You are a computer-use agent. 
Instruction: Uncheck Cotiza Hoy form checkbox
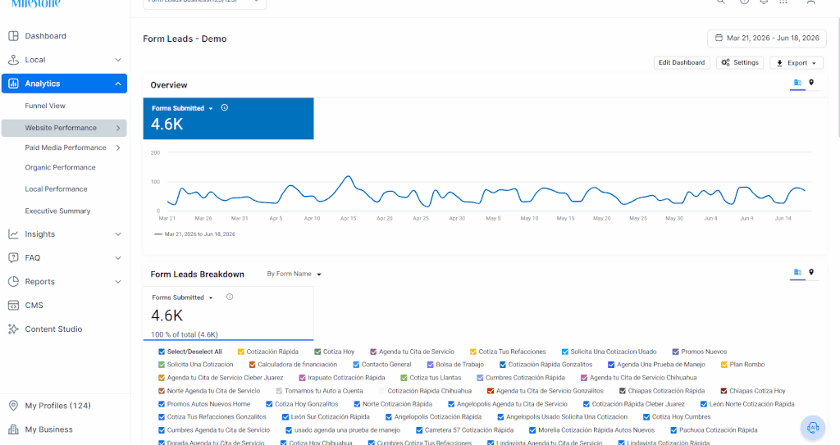pos(317,352)
